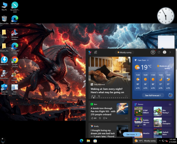Image resolution: width=177 pixels, height=144 pixels.
Task: Like the Waking at 3am story
Action: click(x=93, y=96)
